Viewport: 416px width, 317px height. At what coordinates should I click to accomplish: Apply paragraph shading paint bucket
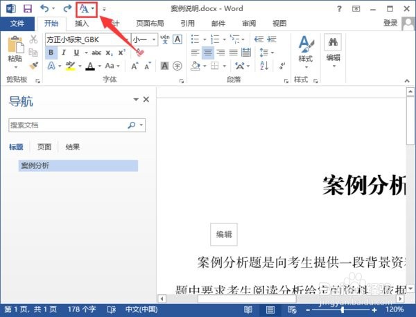[x=196, y=66]
